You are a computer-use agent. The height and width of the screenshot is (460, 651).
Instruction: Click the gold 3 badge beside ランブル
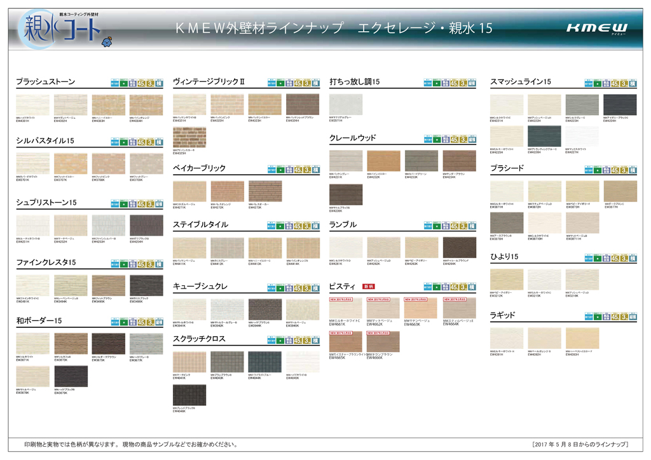463,226
